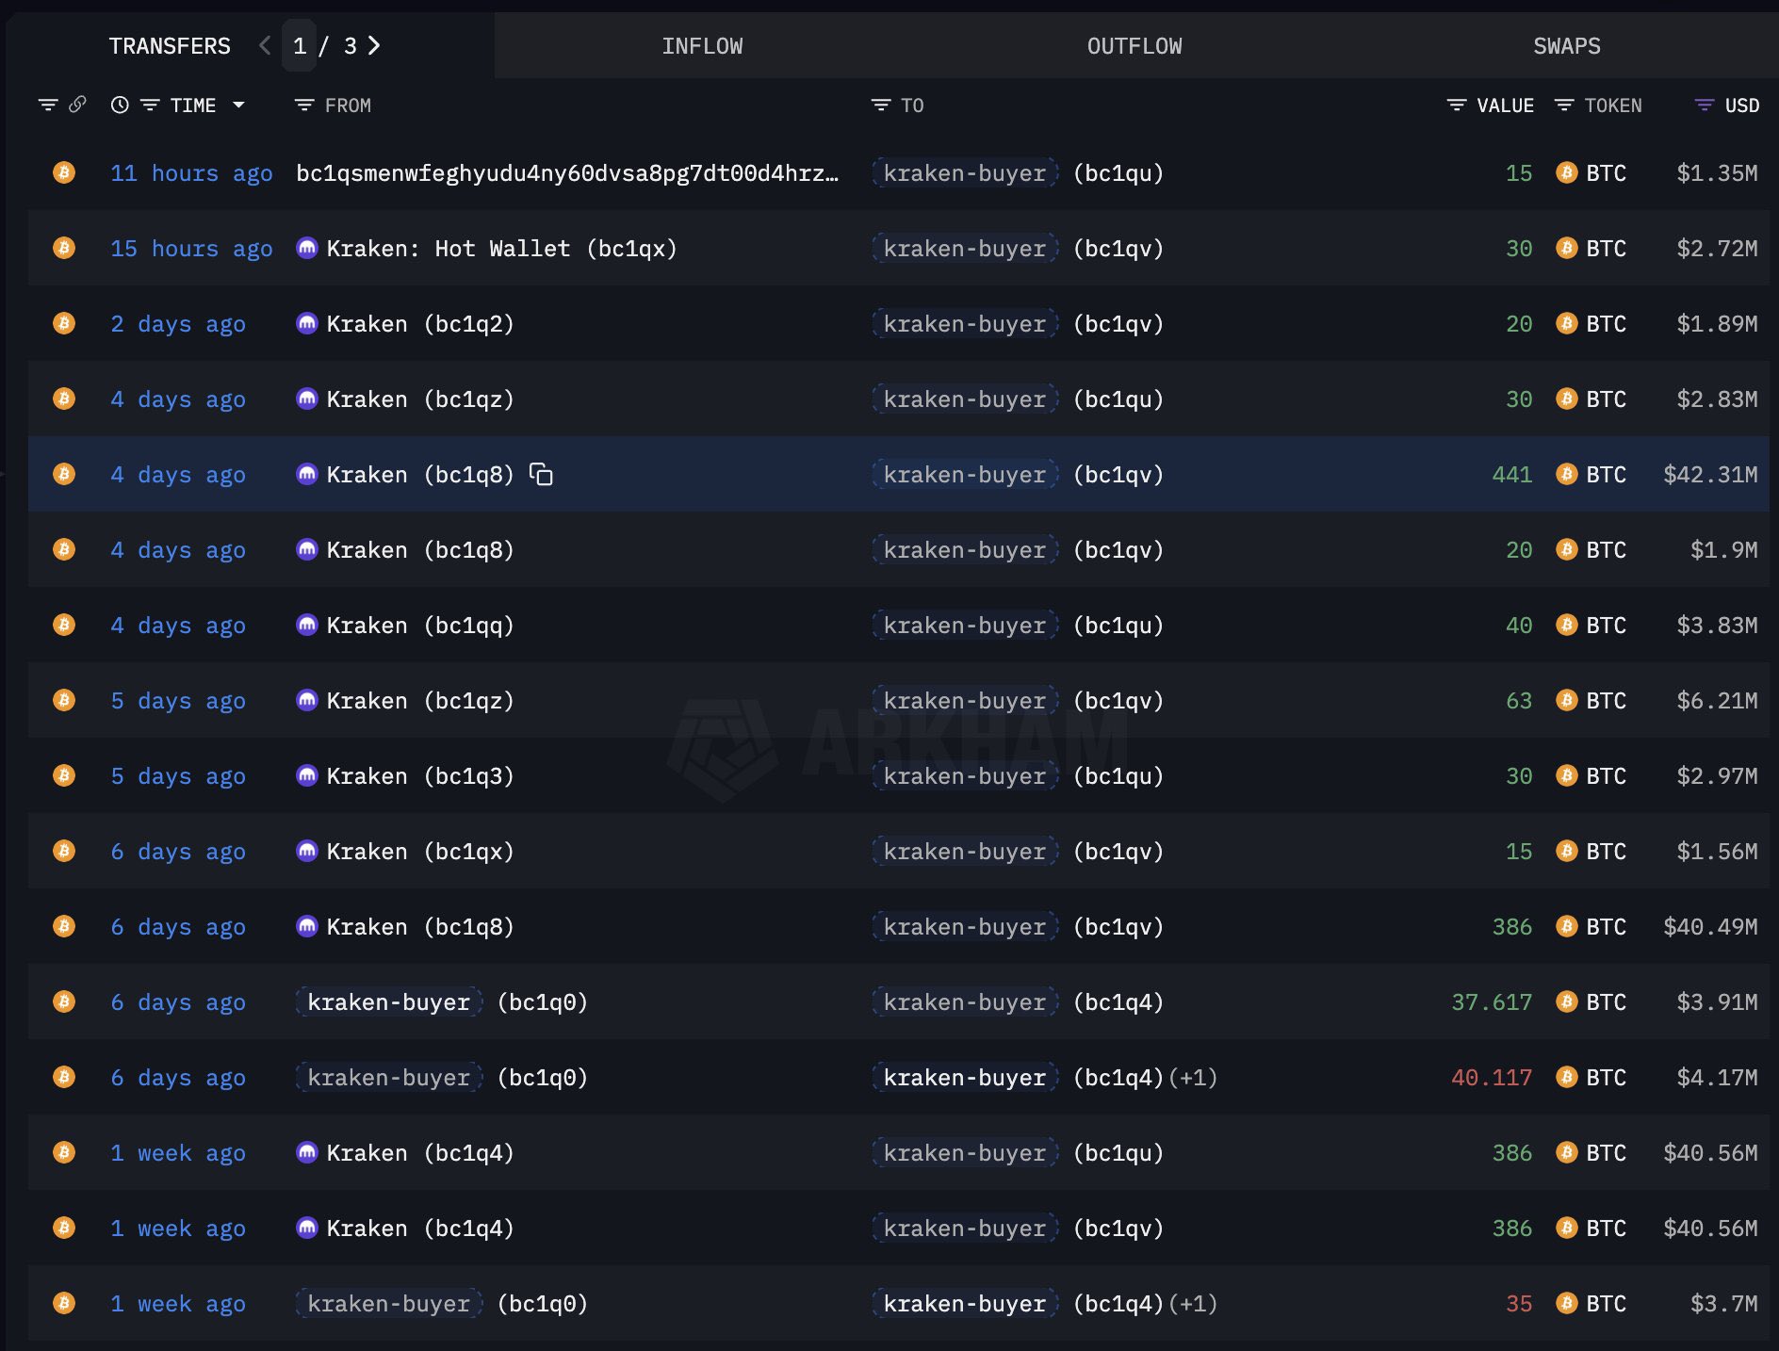The width and height of the screenshot is (1779, 1351).
Task: Open the FROM column filter
Action: [304, 106]
